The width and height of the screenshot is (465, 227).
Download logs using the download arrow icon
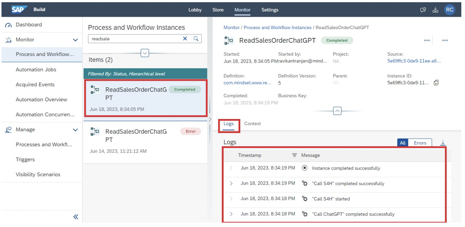(443, 143)
